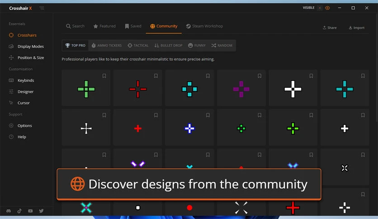The image size is (378, 219).
Task: Select the white plus crosshair thumbnail
Action: pos(293,89)
